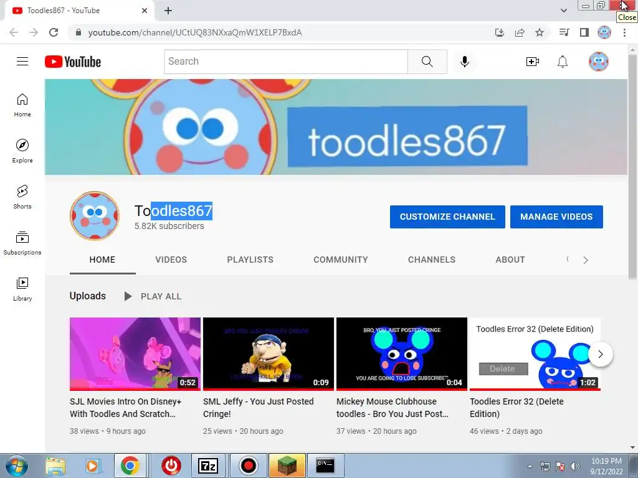The height and width of the screenshot is (478, 638).
Task: Advance uploads carousel with next arrow
Action: [x=601, y=354]
